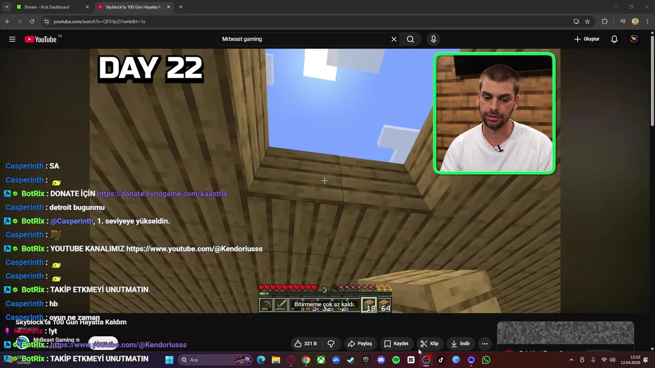This screenshot has height=368, width=655.
Task: Open Chrome media controls icon
Action: 623,21
